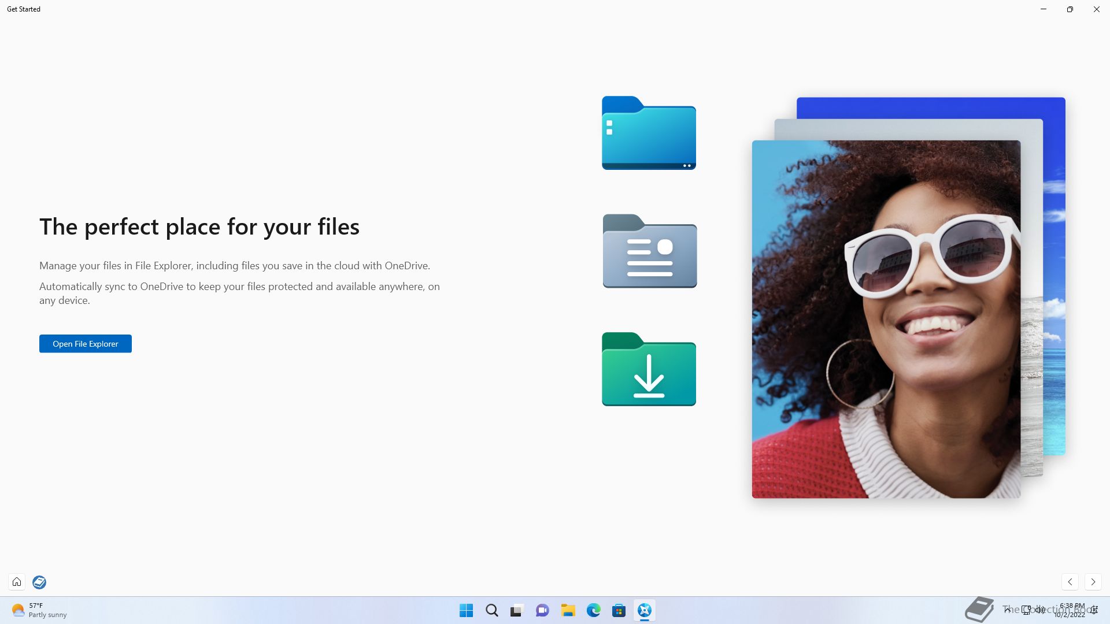Advance to the next page arrow
The width and height of the screenshot is (1110, 624).
(1093, 582)
